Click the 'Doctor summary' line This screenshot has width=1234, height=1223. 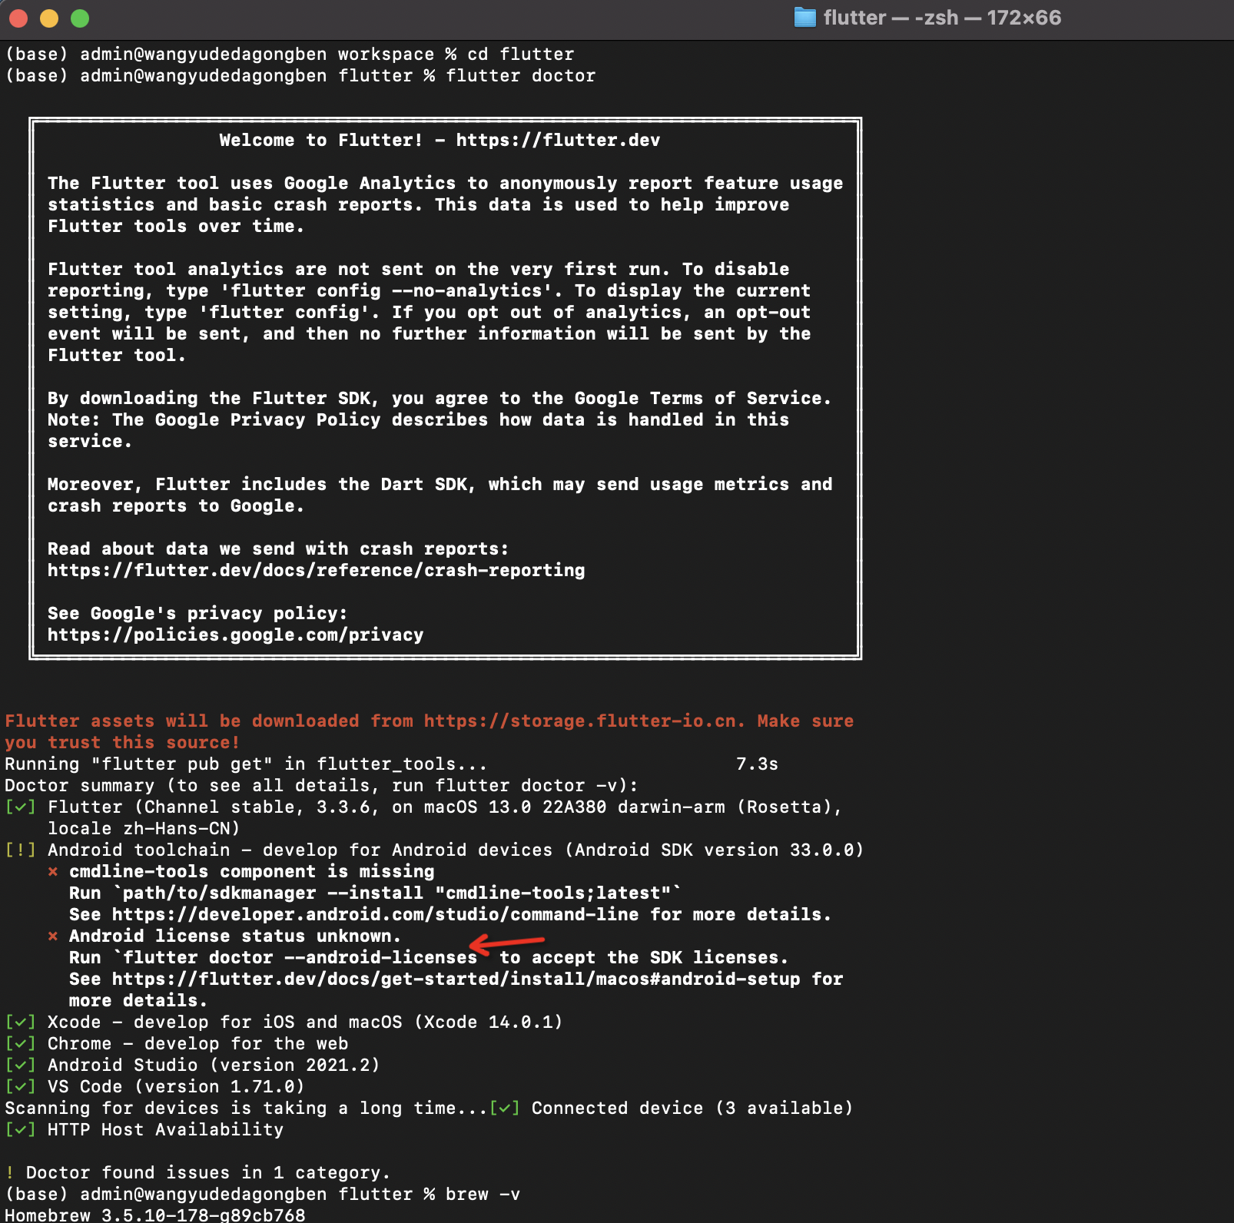[x=321, y=786]
